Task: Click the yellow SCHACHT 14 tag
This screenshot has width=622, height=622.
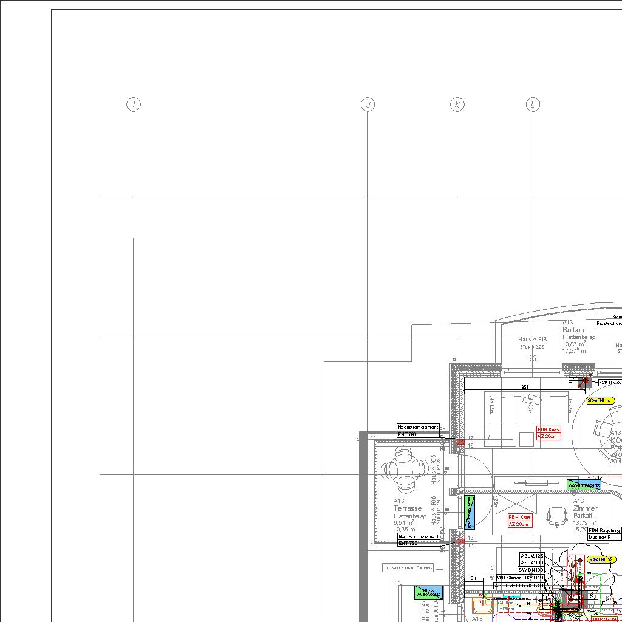Action: click(600, 401)
